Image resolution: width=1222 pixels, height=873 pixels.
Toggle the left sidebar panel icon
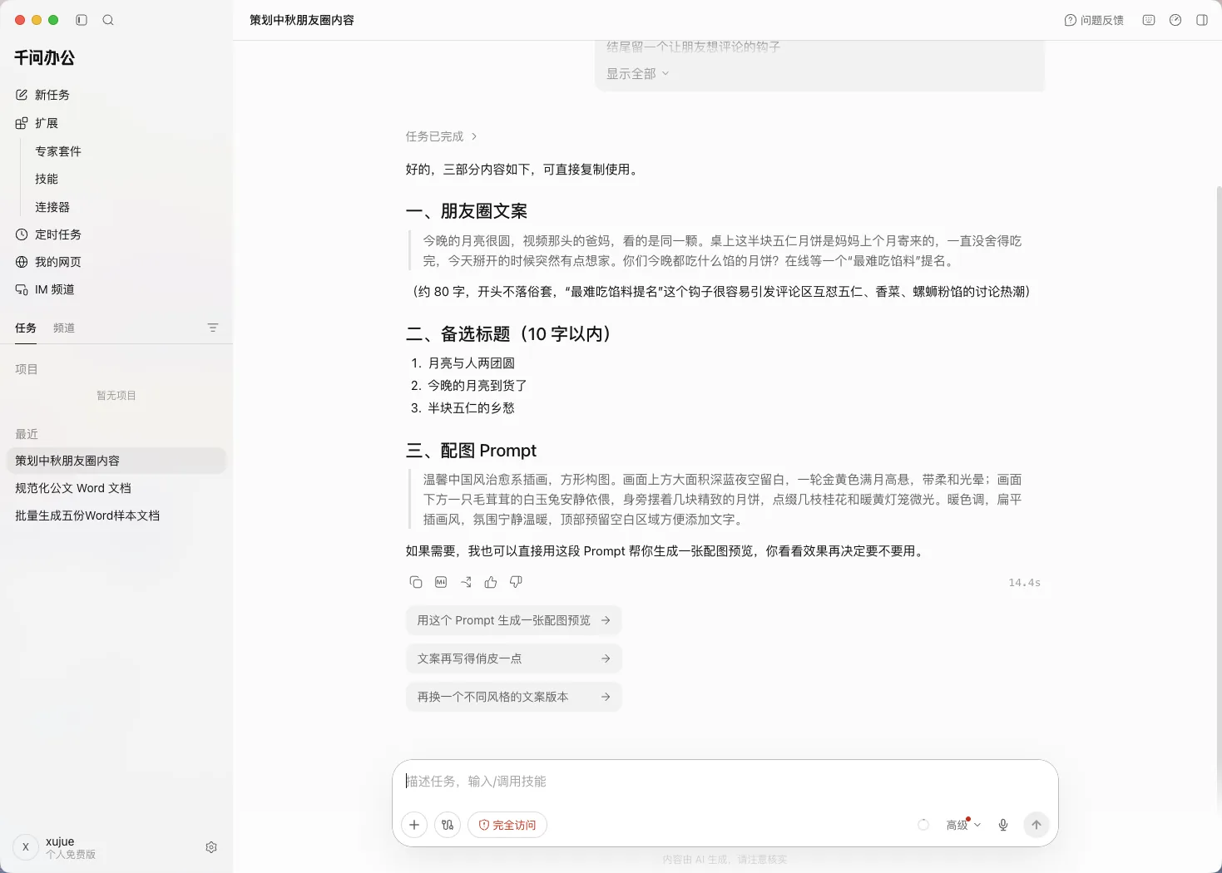pos(82,20)
